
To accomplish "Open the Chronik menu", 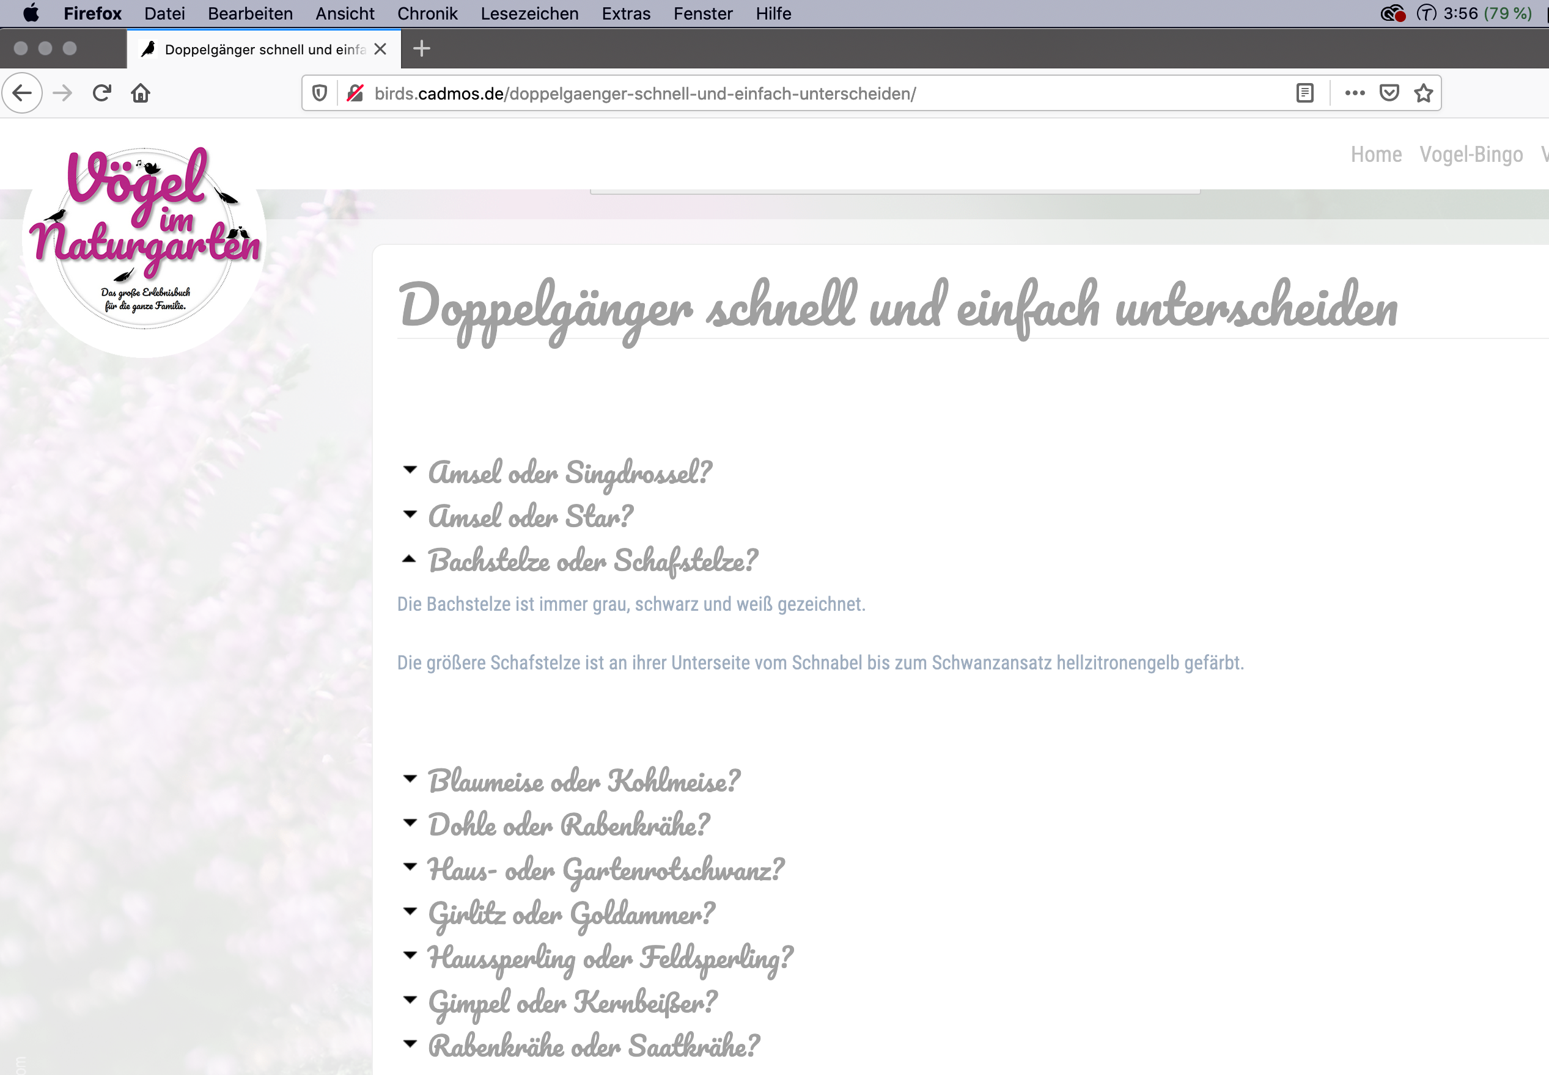I will click(x=427, y=13).
